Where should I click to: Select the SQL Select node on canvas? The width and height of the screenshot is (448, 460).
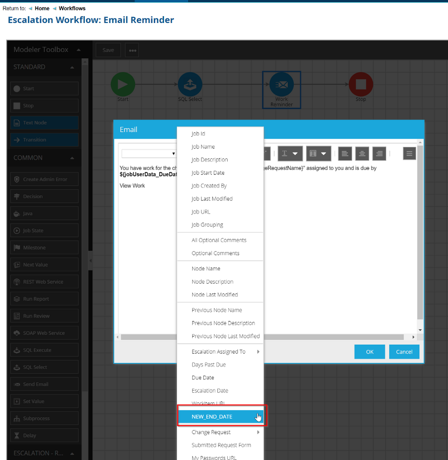(x=190, y=84)
